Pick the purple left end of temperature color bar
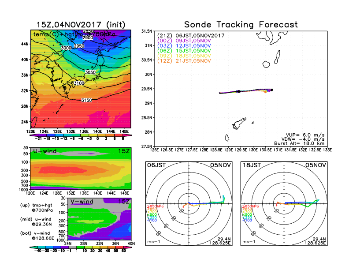The height and width of the screenshot is (270, 349). (x=33, y=135)
